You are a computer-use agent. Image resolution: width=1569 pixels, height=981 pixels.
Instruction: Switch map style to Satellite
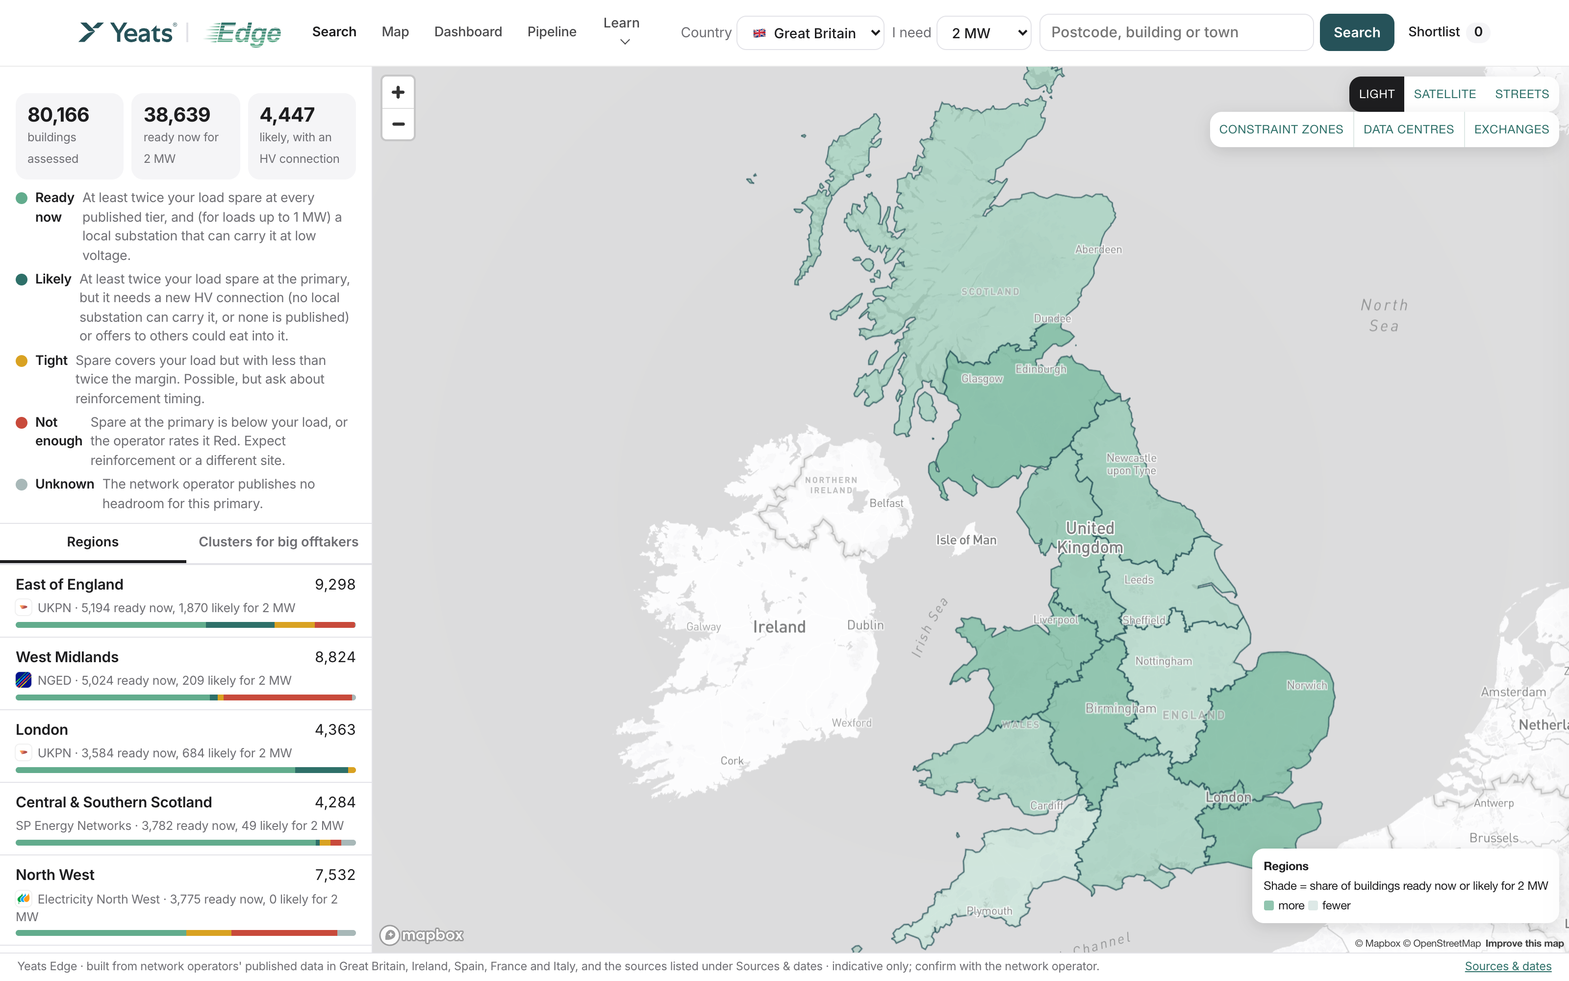pyautogui.click(x=1444, y=94)
